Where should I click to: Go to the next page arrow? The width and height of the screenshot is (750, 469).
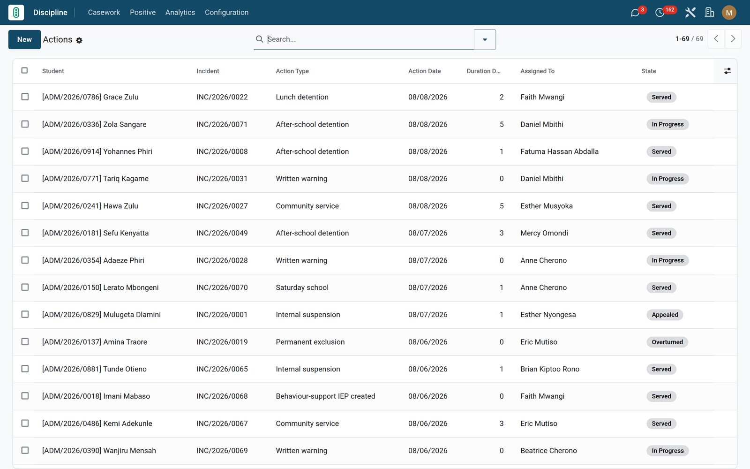[733, 39]
